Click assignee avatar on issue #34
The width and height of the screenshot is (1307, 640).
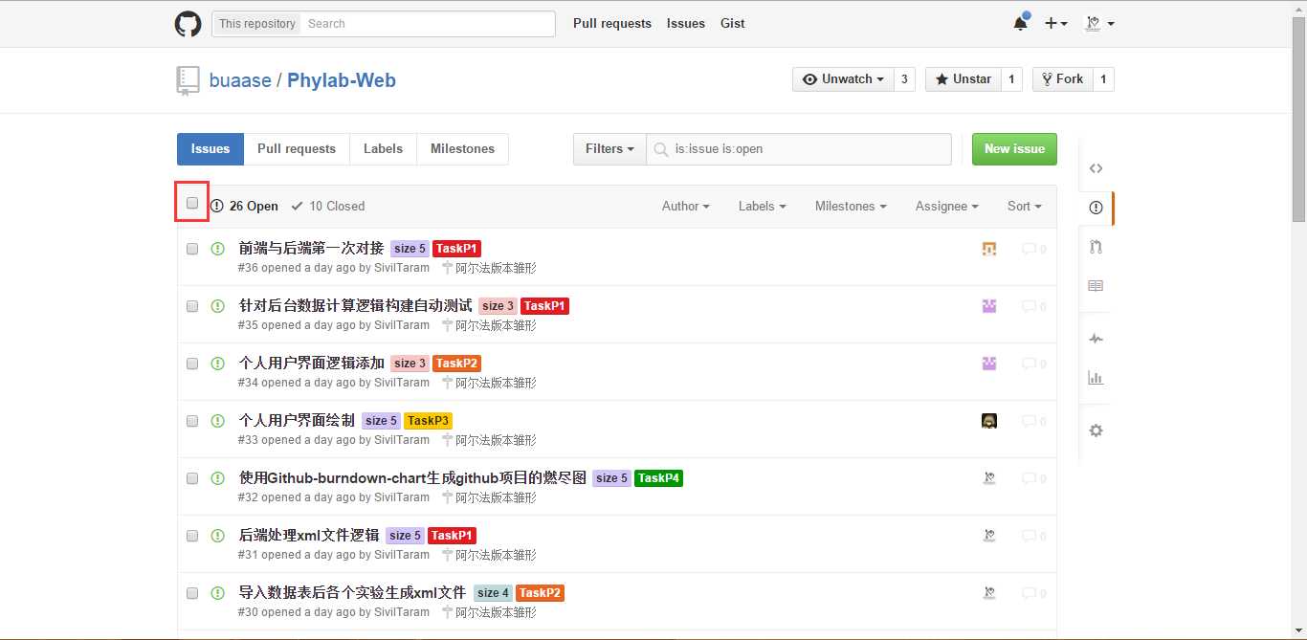coord(989,364)
